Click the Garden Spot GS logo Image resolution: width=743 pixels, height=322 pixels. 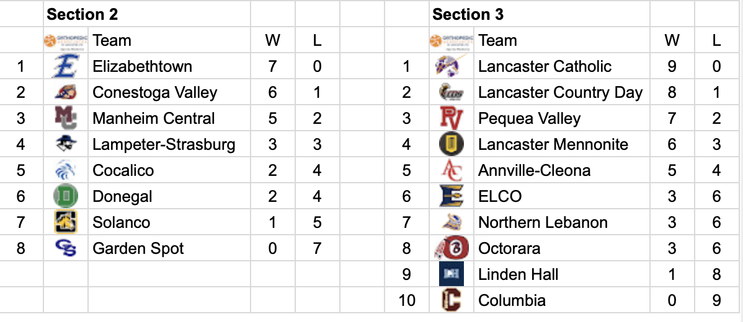click(x=65, y=248)
